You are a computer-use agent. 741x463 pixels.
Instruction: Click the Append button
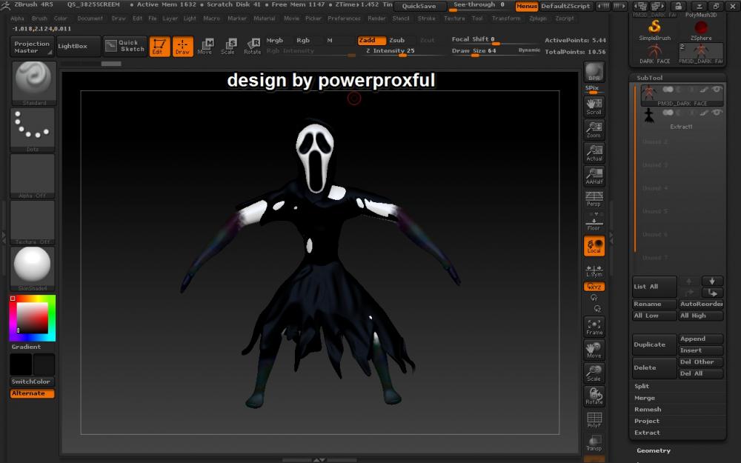[701, 339]
